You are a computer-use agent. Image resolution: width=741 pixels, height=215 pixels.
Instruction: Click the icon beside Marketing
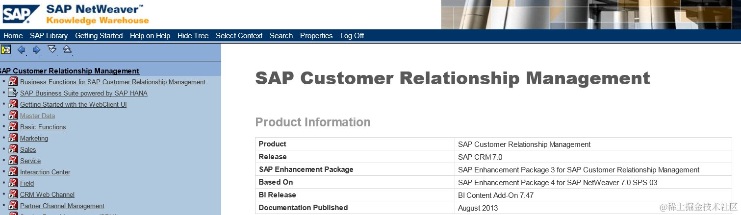tap(13, 138)
